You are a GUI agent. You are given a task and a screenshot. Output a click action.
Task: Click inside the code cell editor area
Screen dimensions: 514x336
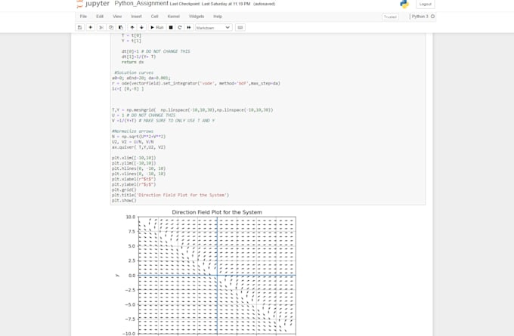click(x=268, y=119)
